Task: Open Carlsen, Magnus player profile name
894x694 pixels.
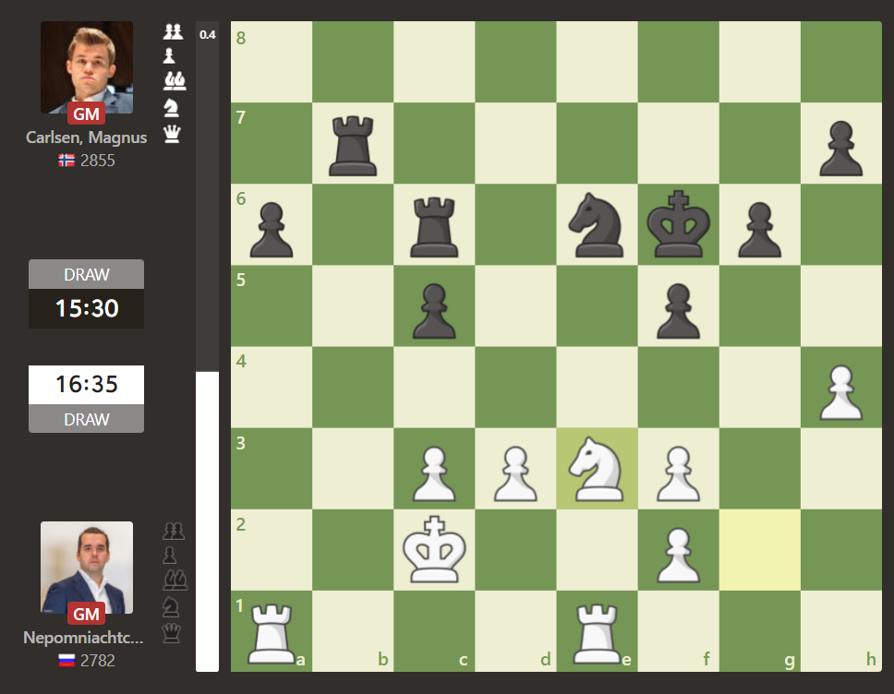Action: (86, 137)
